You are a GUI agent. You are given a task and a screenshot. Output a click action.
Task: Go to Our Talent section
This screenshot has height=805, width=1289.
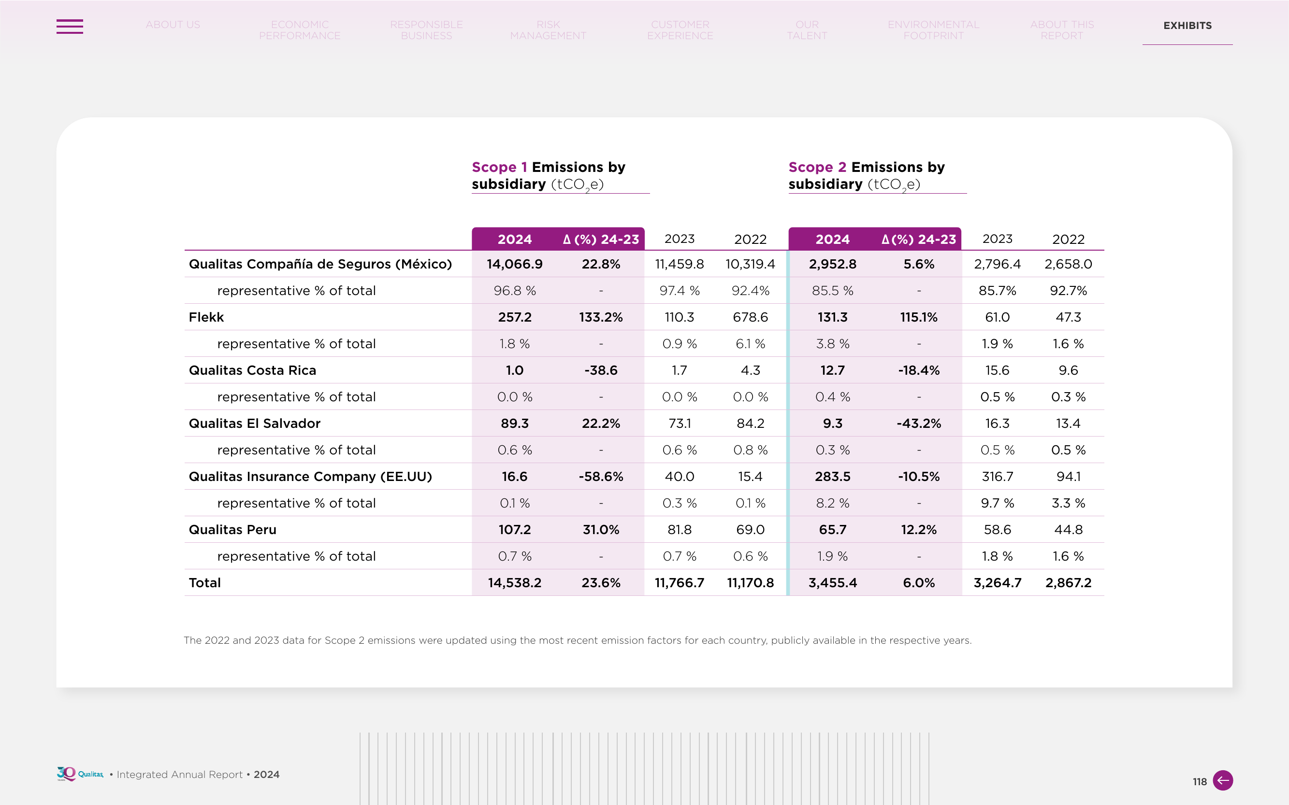point(807,30)
